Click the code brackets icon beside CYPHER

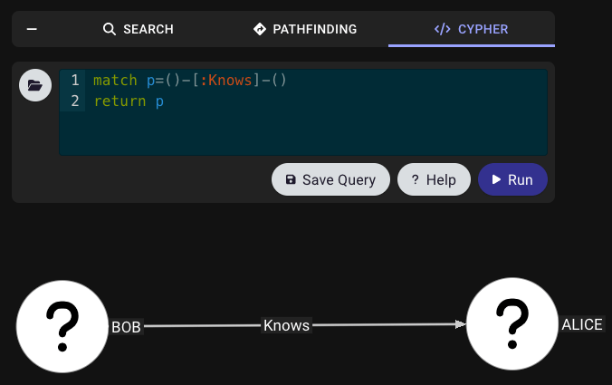(x=442, y=29)
